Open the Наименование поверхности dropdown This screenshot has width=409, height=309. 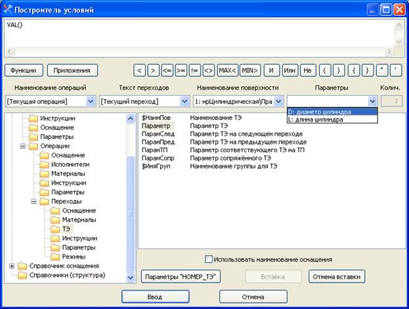point(278,101)
